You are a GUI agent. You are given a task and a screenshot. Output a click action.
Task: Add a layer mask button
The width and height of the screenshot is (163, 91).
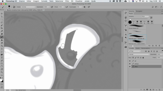point(147,90)
